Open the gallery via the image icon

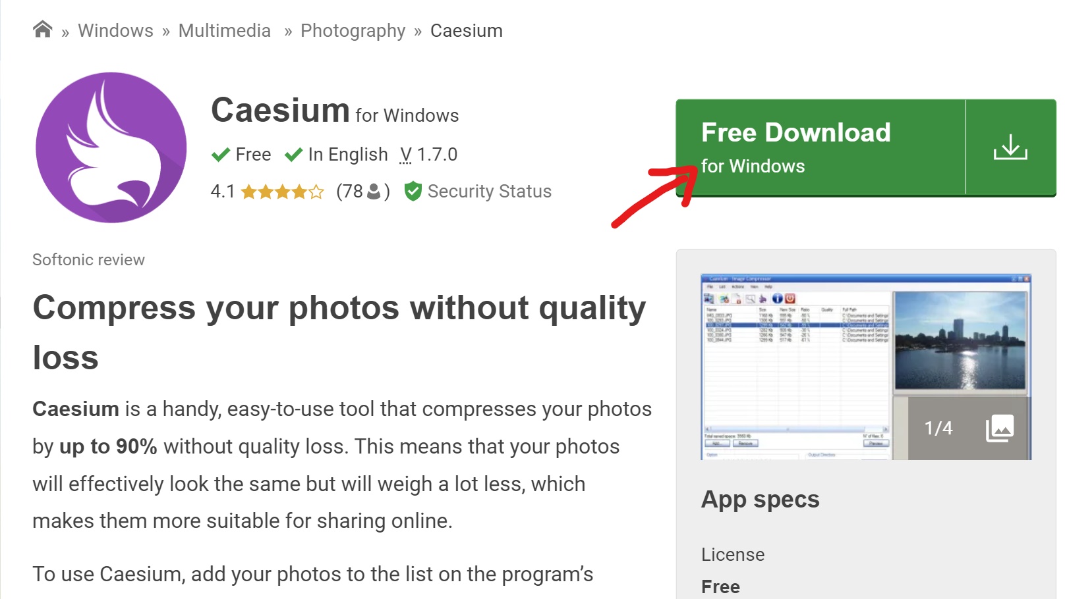1000,428
